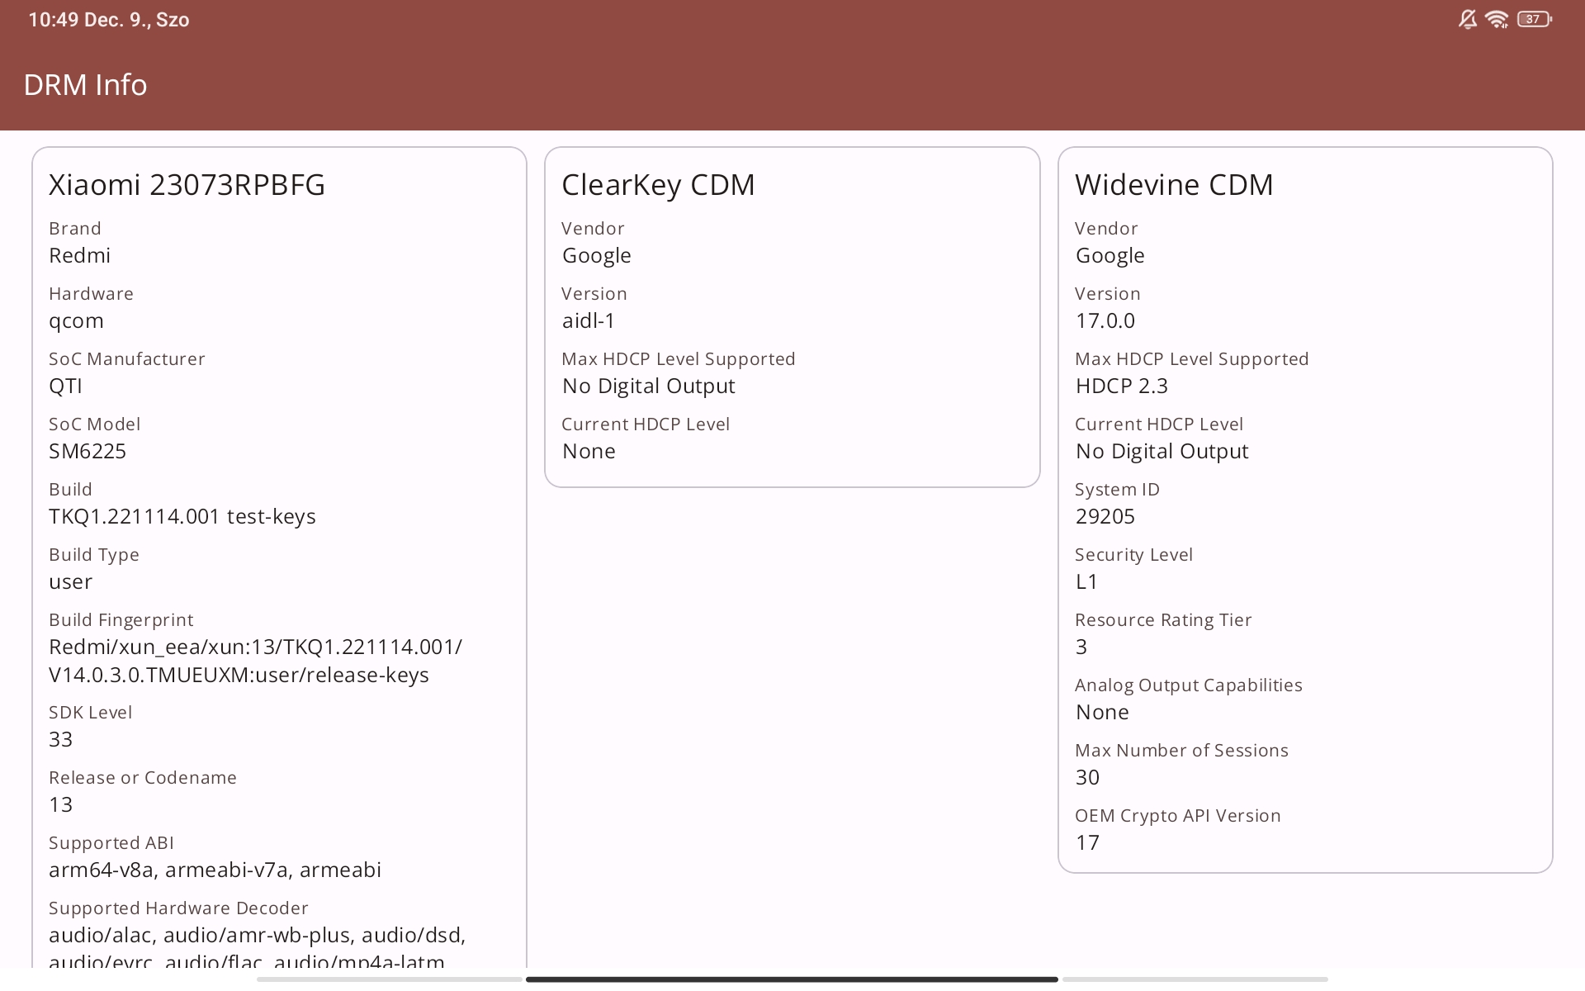Tap the Security Level label
Screen dimensions: 1585x991
[1133, 555]
